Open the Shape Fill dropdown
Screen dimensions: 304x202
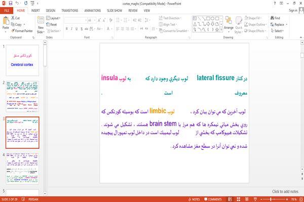click(x=253, y=18)
